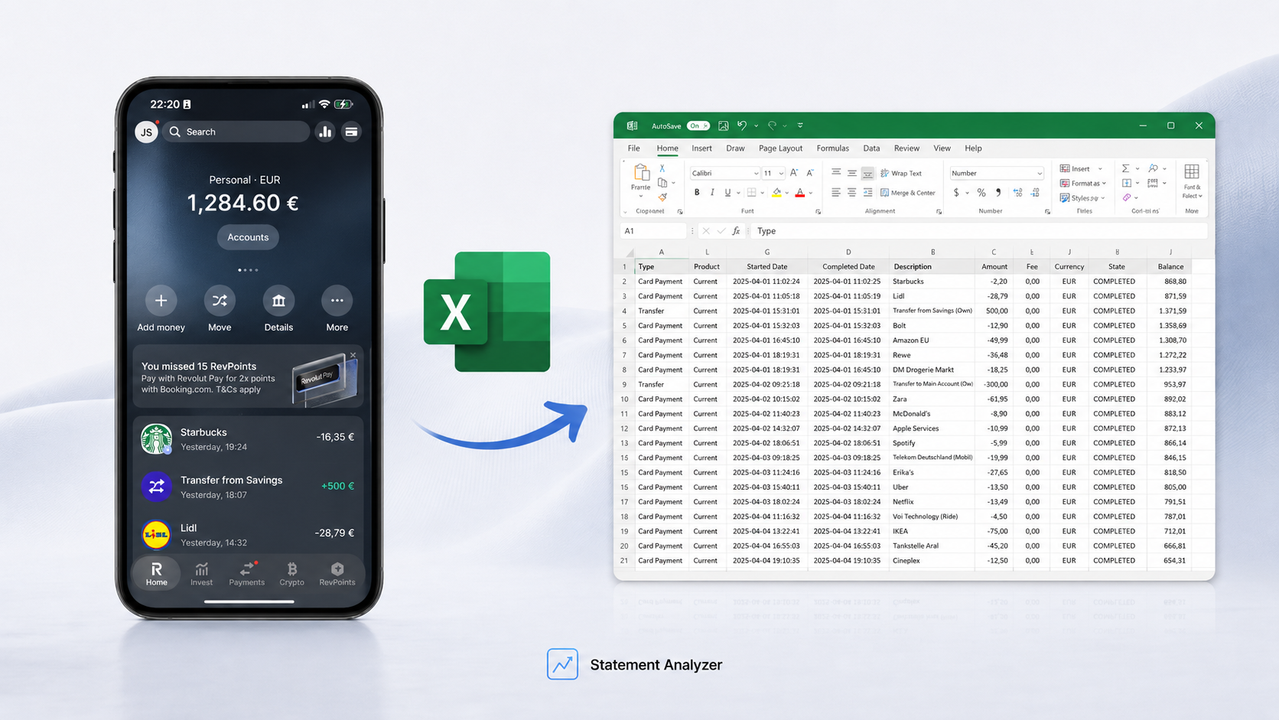This screenshot has width=1279, height=720.
Task: Open the Payments tab in Revolut bottom bar
Action: point(246,573)
